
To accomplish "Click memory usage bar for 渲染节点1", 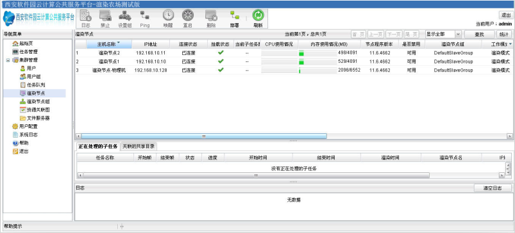I will click(317, 61).
